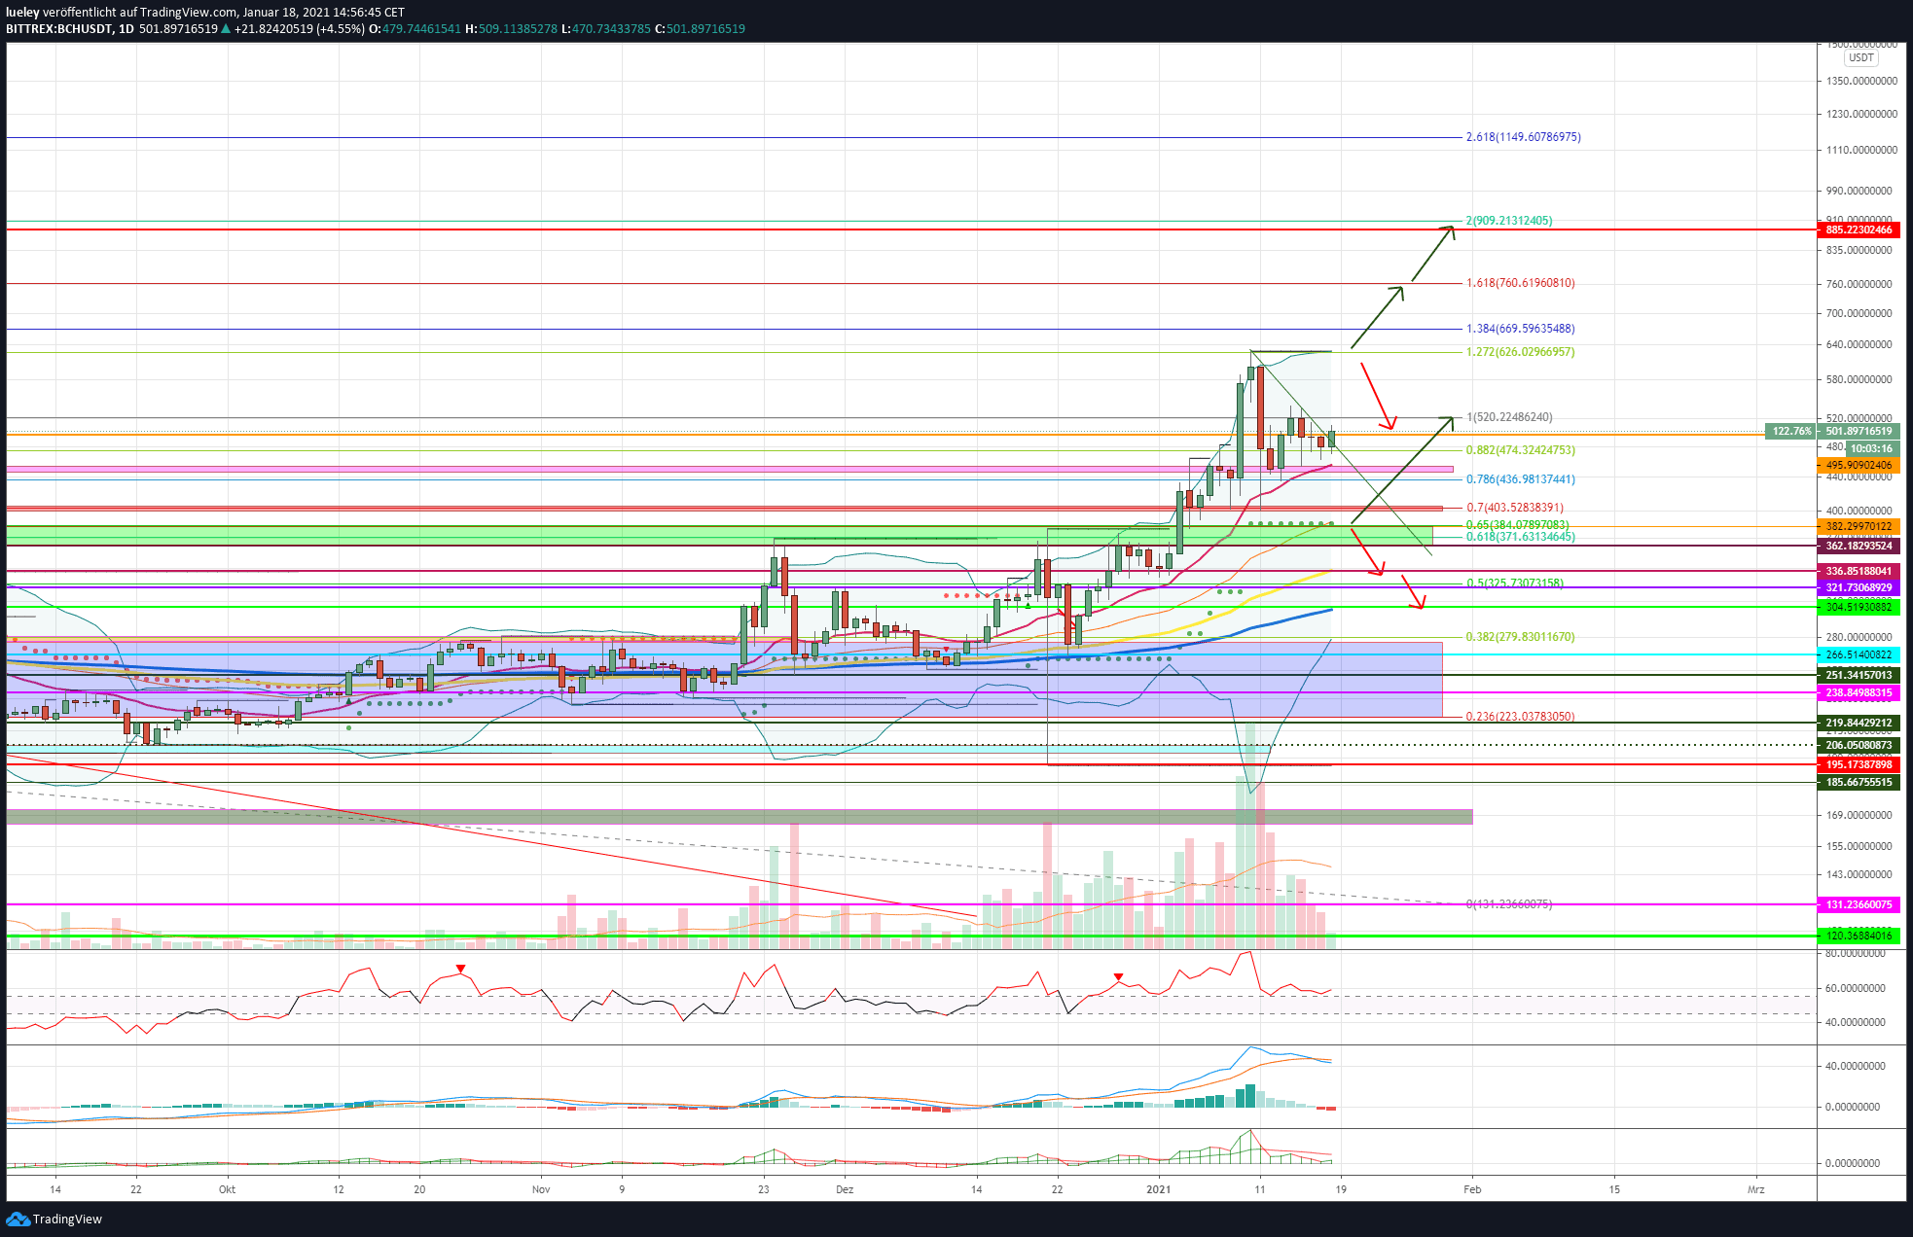Image resolution: width=1913 pixels, height=1237 pixels.
Task: Click the 1110.00000000 price axis tick
Action: click(x=1861, y=151)
